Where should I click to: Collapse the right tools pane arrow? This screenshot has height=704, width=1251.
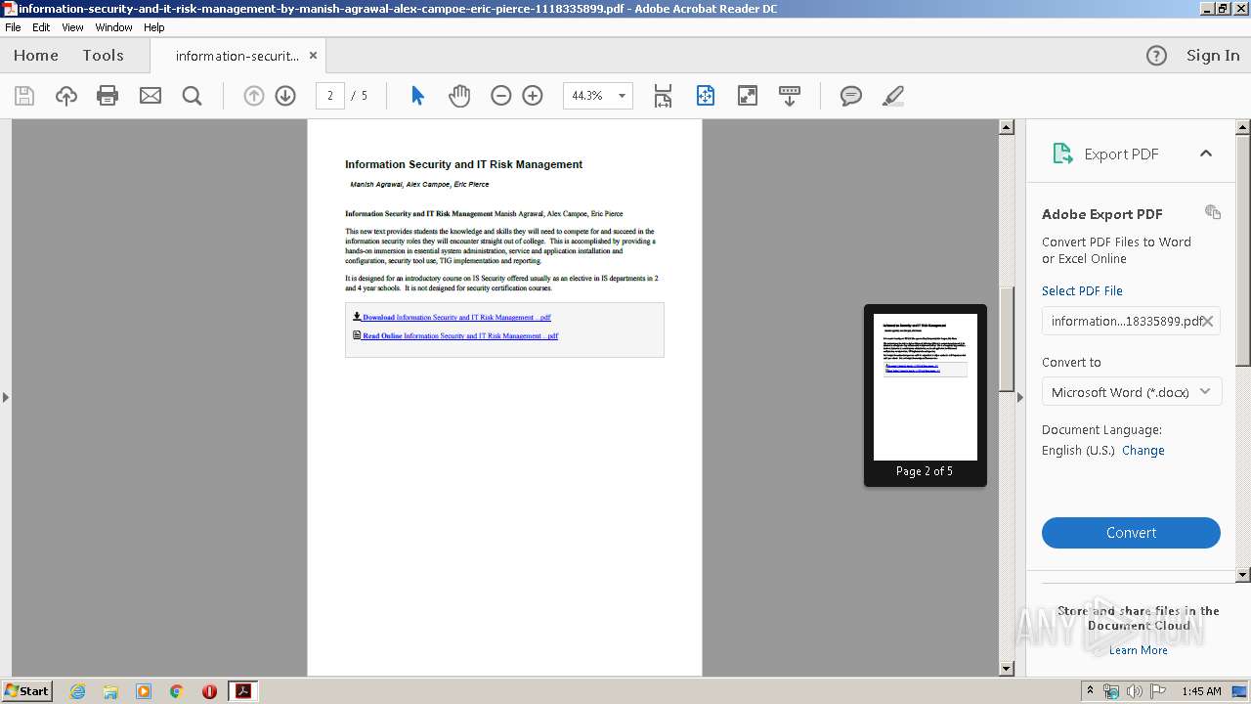pyautogui.click(x=1020, y=397)
